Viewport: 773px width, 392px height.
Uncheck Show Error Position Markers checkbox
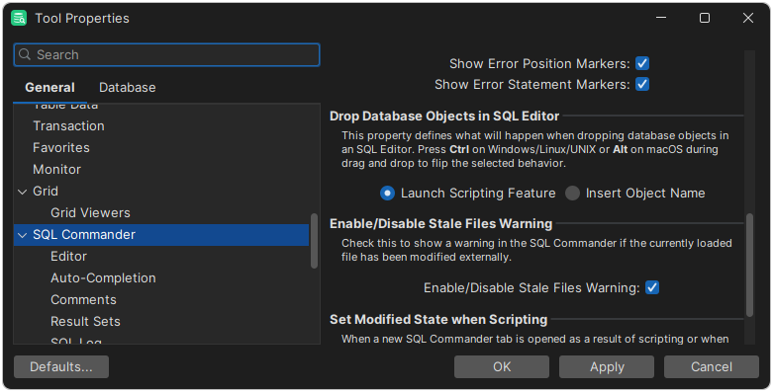pyautogui.click(x=642, y=63)
